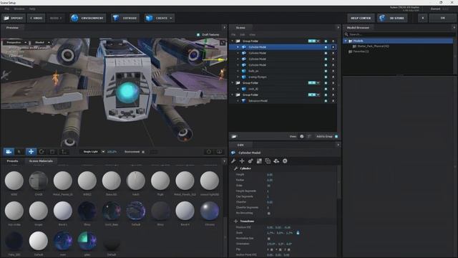Open the Scene panel Edit menu
The image size is (458, 258).
tap(242, 35)
